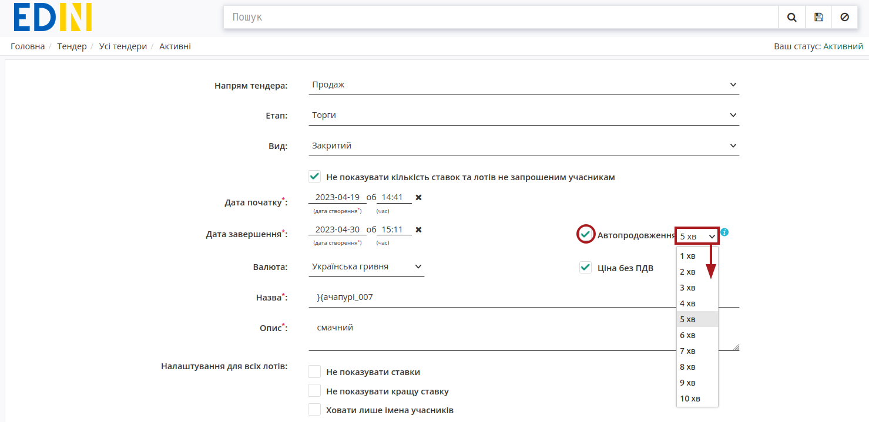Enable 'Не показувати кращу ставку' checkbox
The height and width of the screenshot is (422, 869).
click(x=314, y=391)
